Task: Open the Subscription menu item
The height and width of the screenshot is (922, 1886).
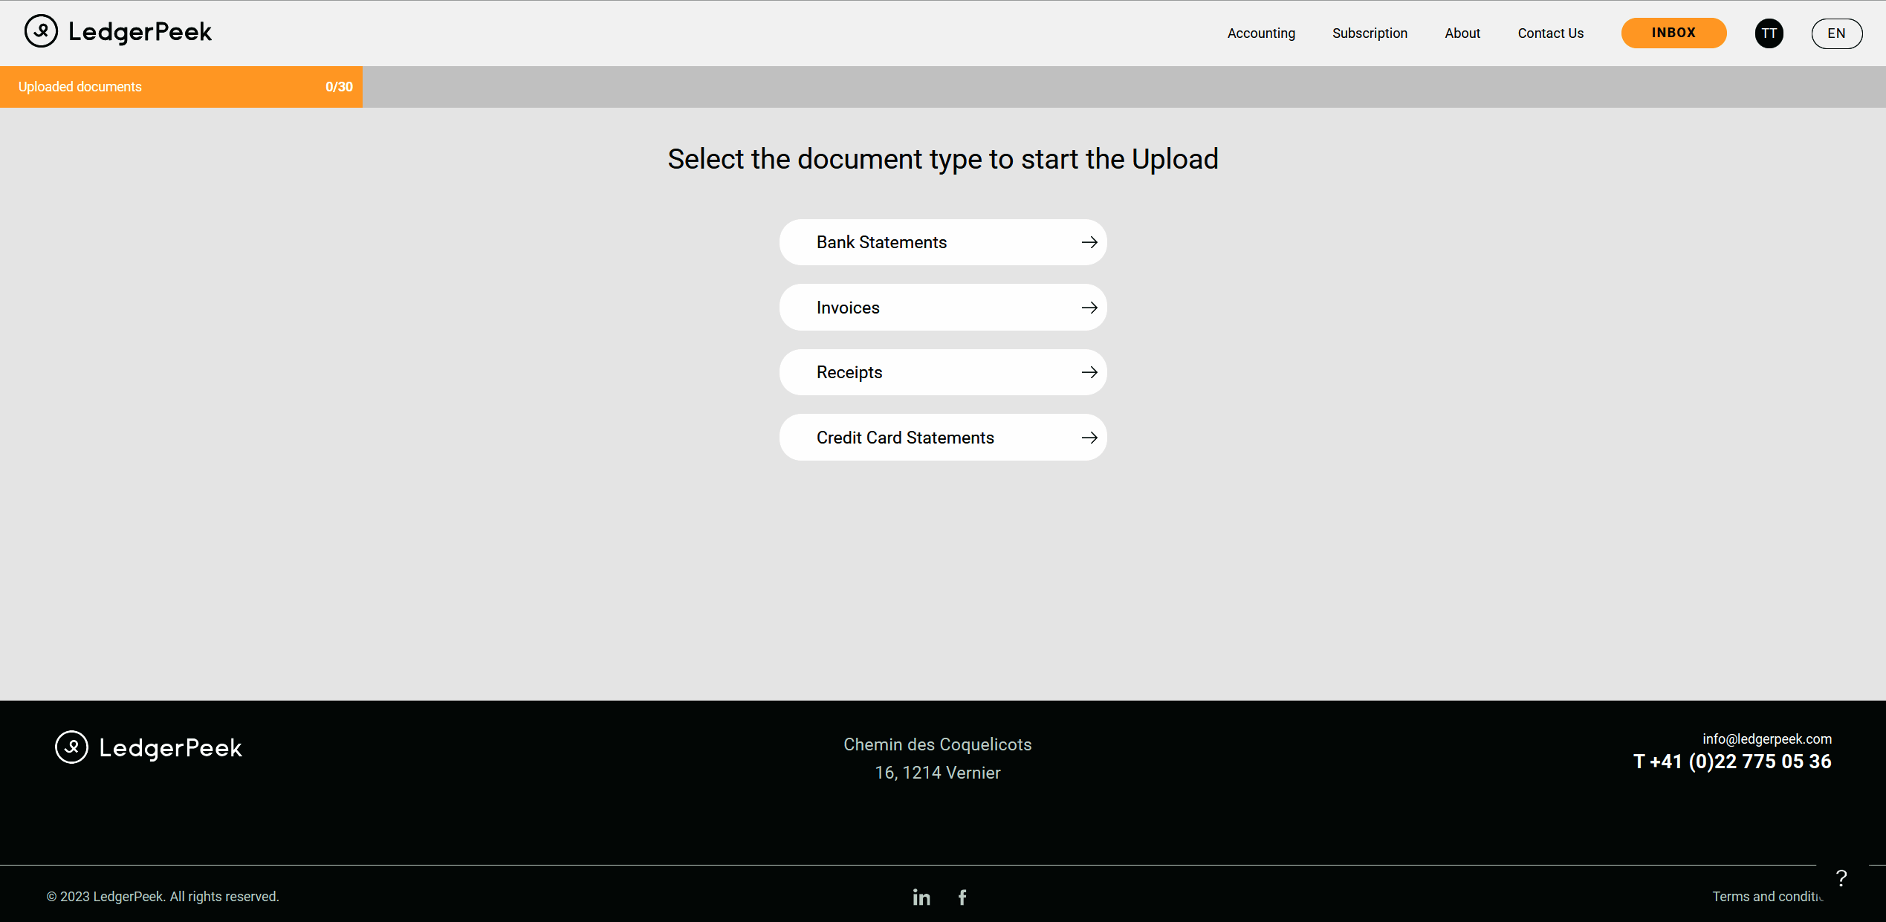Action: (x=1370, y=33)
